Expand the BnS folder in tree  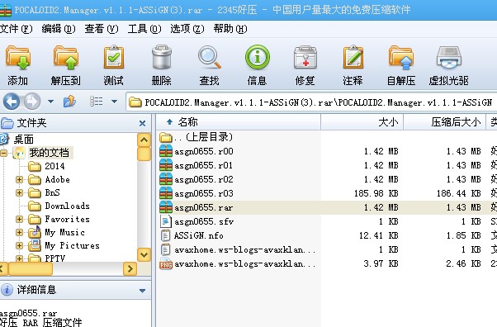(x=19, y=193)
